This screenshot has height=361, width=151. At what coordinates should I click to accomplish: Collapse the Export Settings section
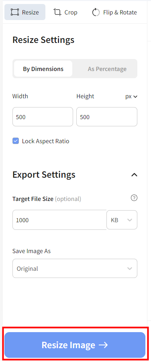(x=134, y=175)
